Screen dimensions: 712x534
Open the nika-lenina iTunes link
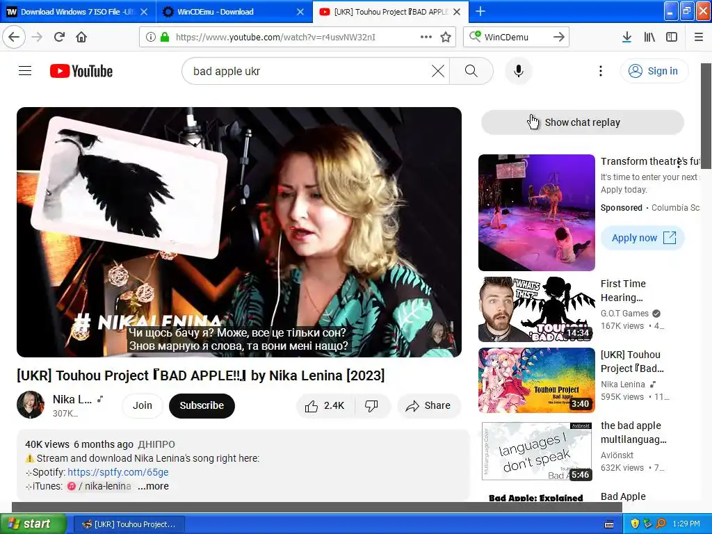coord(99,486)
